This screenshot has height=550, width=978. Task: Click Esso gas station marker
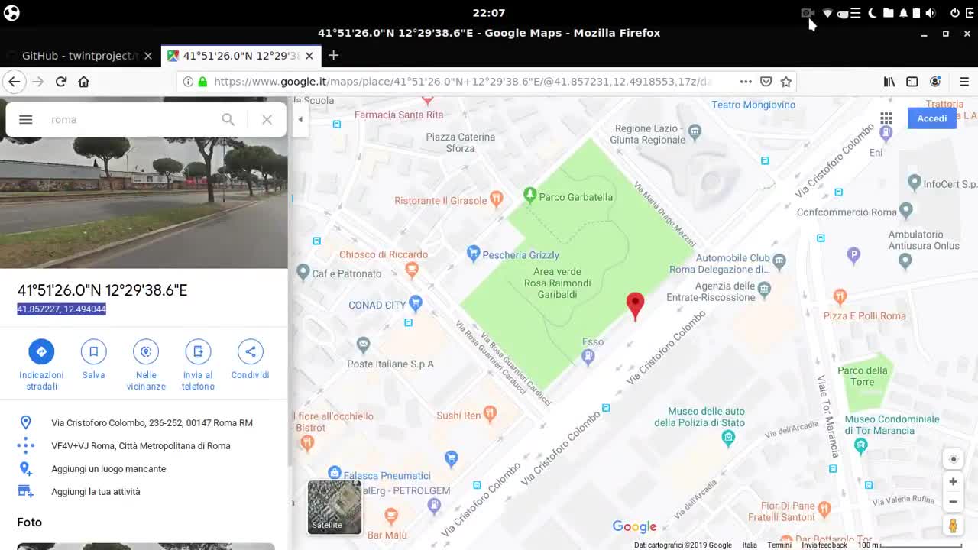(588, 356)
